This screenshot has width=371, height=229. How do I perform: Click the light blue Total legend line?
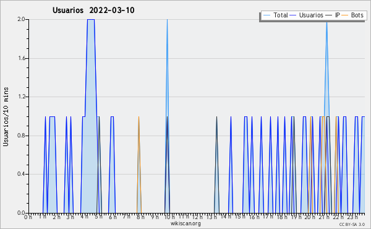pos(267,15)
